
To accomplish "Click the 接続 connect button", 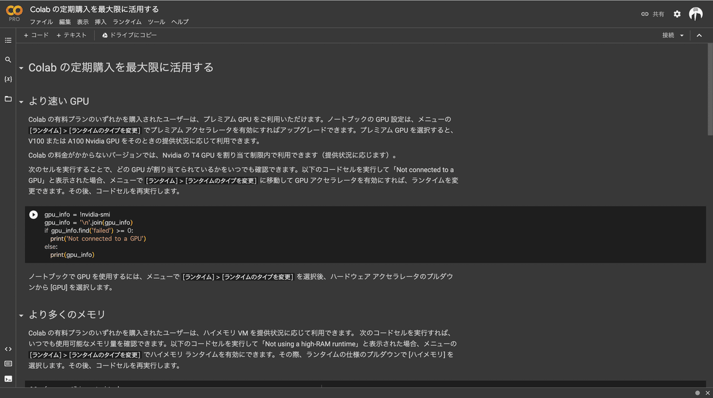I will (668, 36).
